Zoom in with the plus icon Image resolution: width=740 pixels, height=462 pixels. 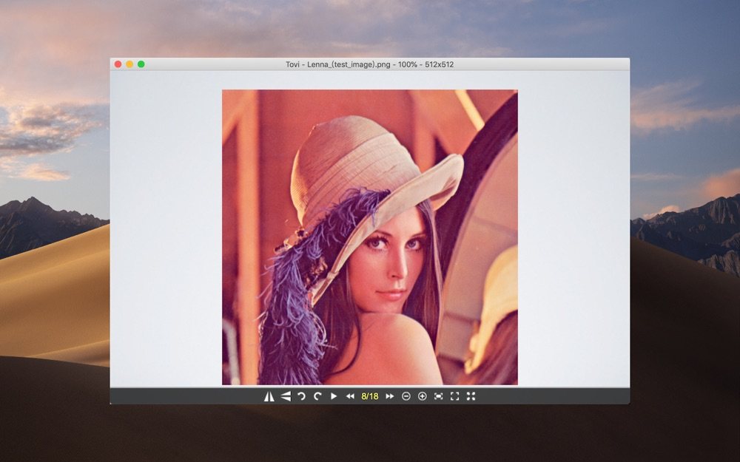(423, 396)
